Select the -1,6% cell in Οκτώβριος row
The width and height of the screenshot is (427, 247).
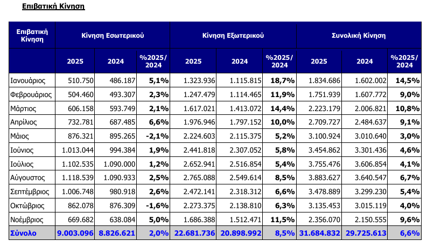pyautogui.click(x=155, y=206)
